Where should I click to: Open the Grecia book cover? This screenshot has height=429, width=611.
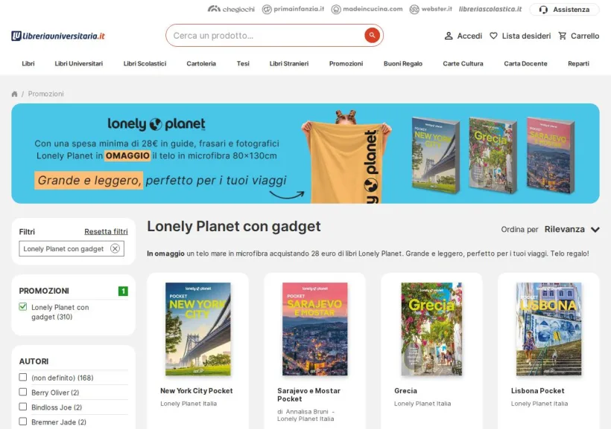[431, 329]
